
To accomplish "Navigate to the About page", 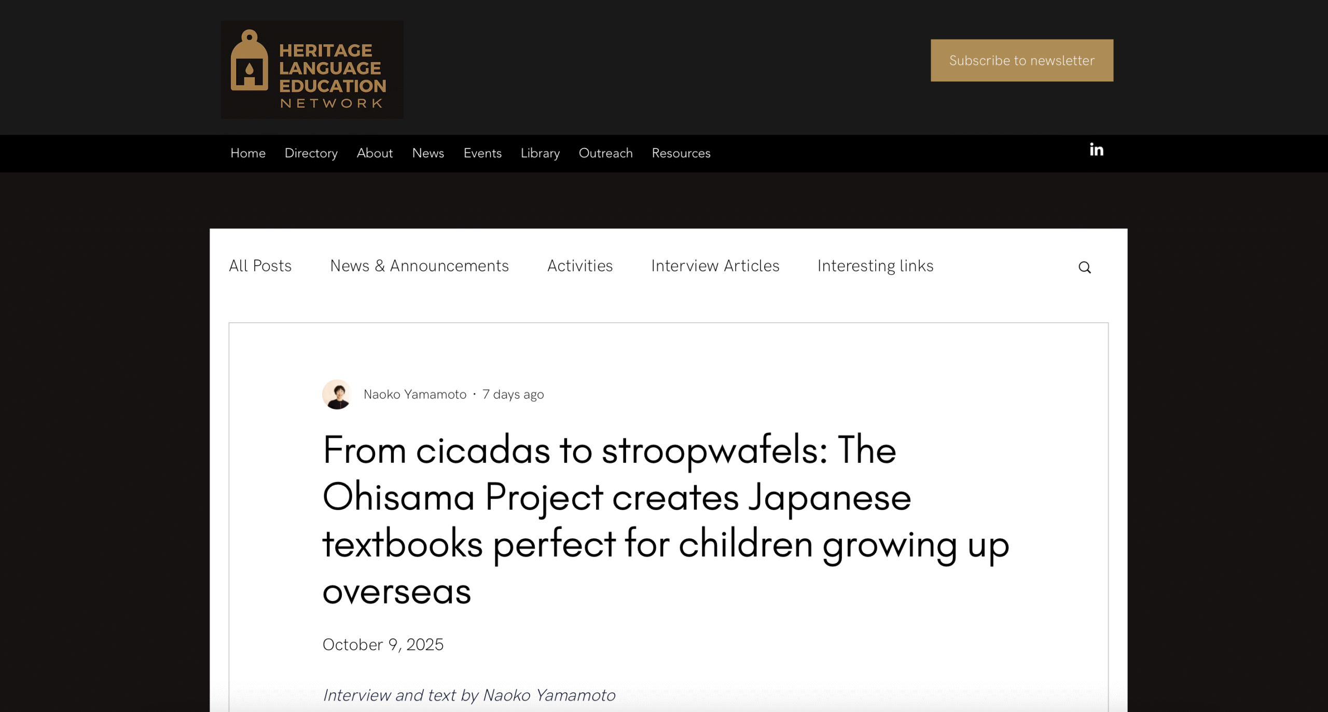I will pyautogui.click(x=375, y=153).
